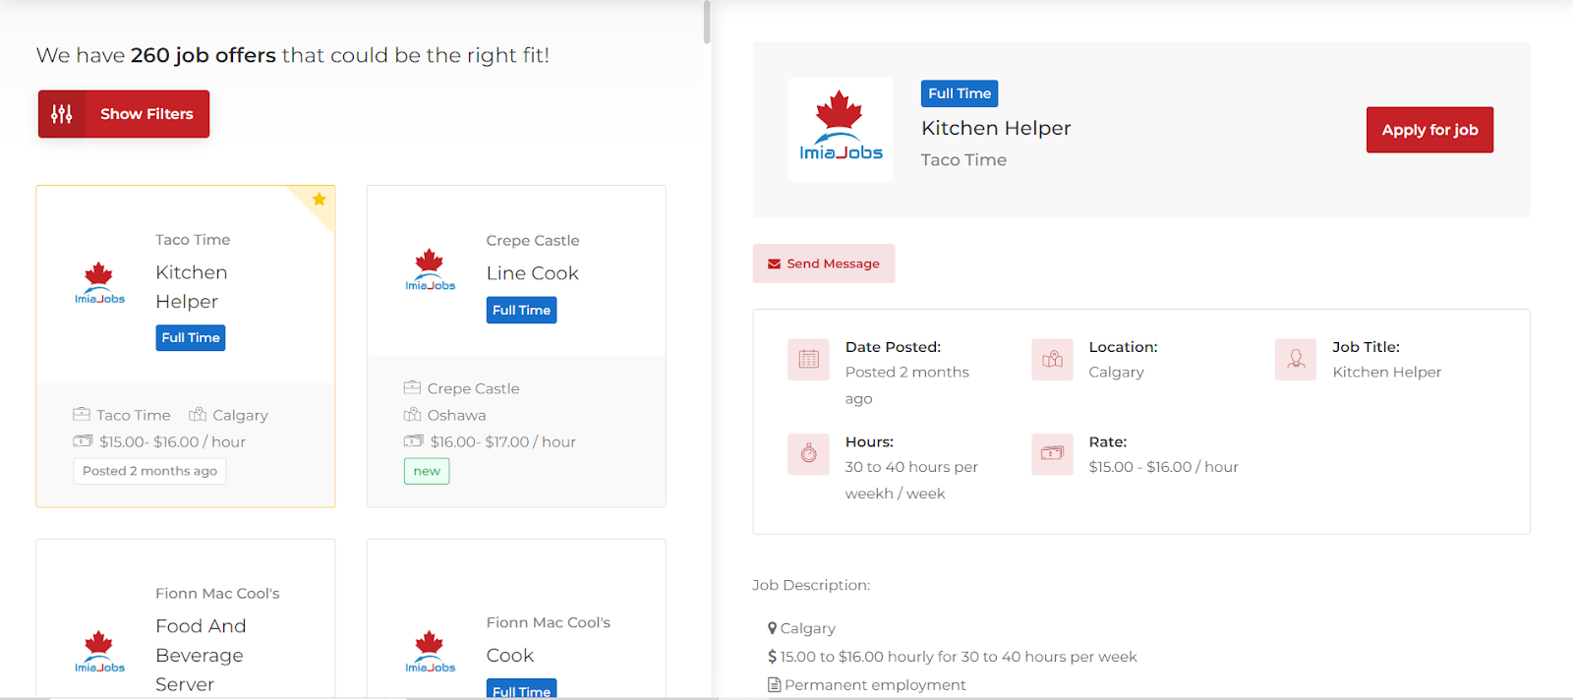Click '$16.00- $17.00 / hour' on Crepe Castle card
Image resolution: width=1573 pixels, height=700 pixels.
502,441
